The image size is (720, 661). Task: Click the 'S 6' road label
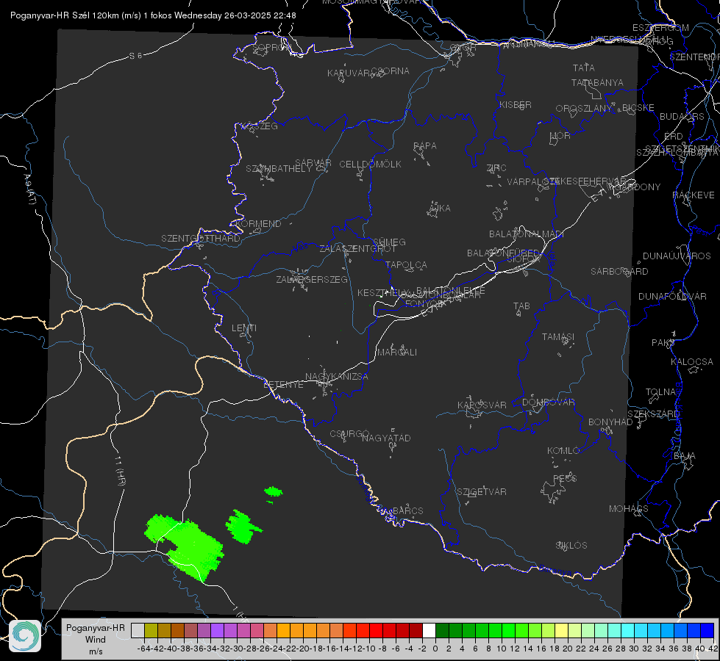pyautogui.click(x=135, y=56)
